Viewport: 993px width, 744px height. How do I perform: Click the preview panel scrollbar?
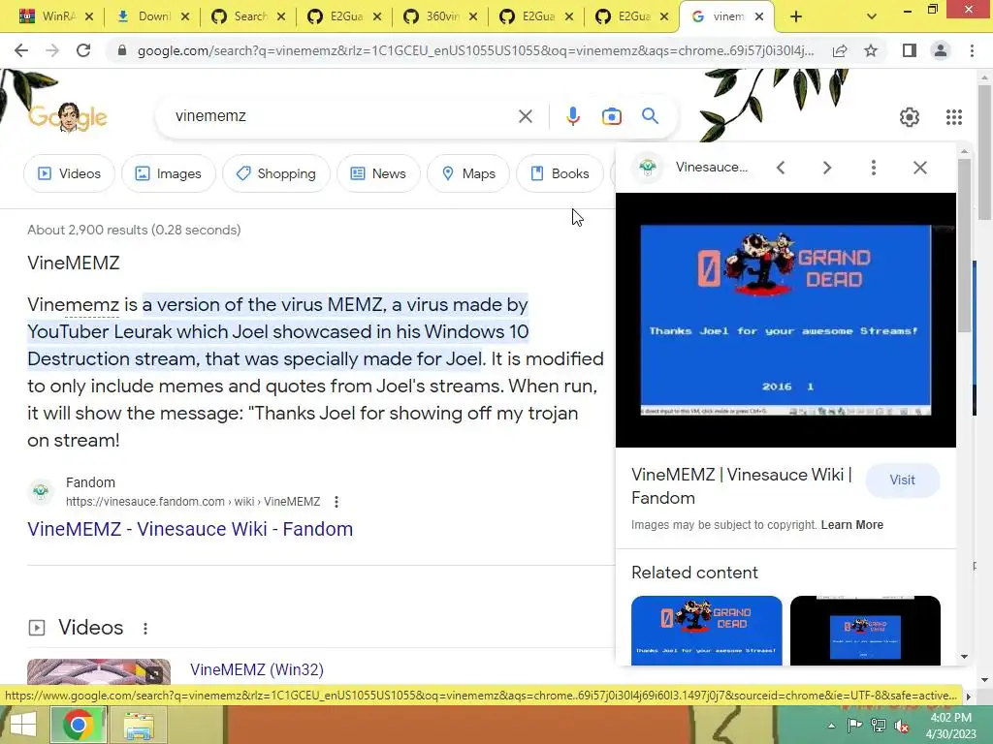click(964, 245)
